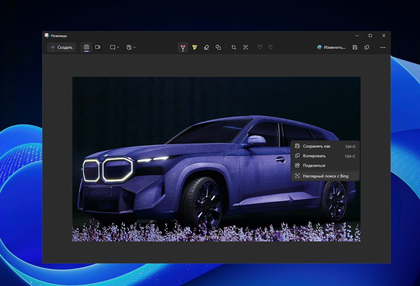Activate the image crop tool
420x286 pixels.
pyautogui.click(x=234, y=47)
